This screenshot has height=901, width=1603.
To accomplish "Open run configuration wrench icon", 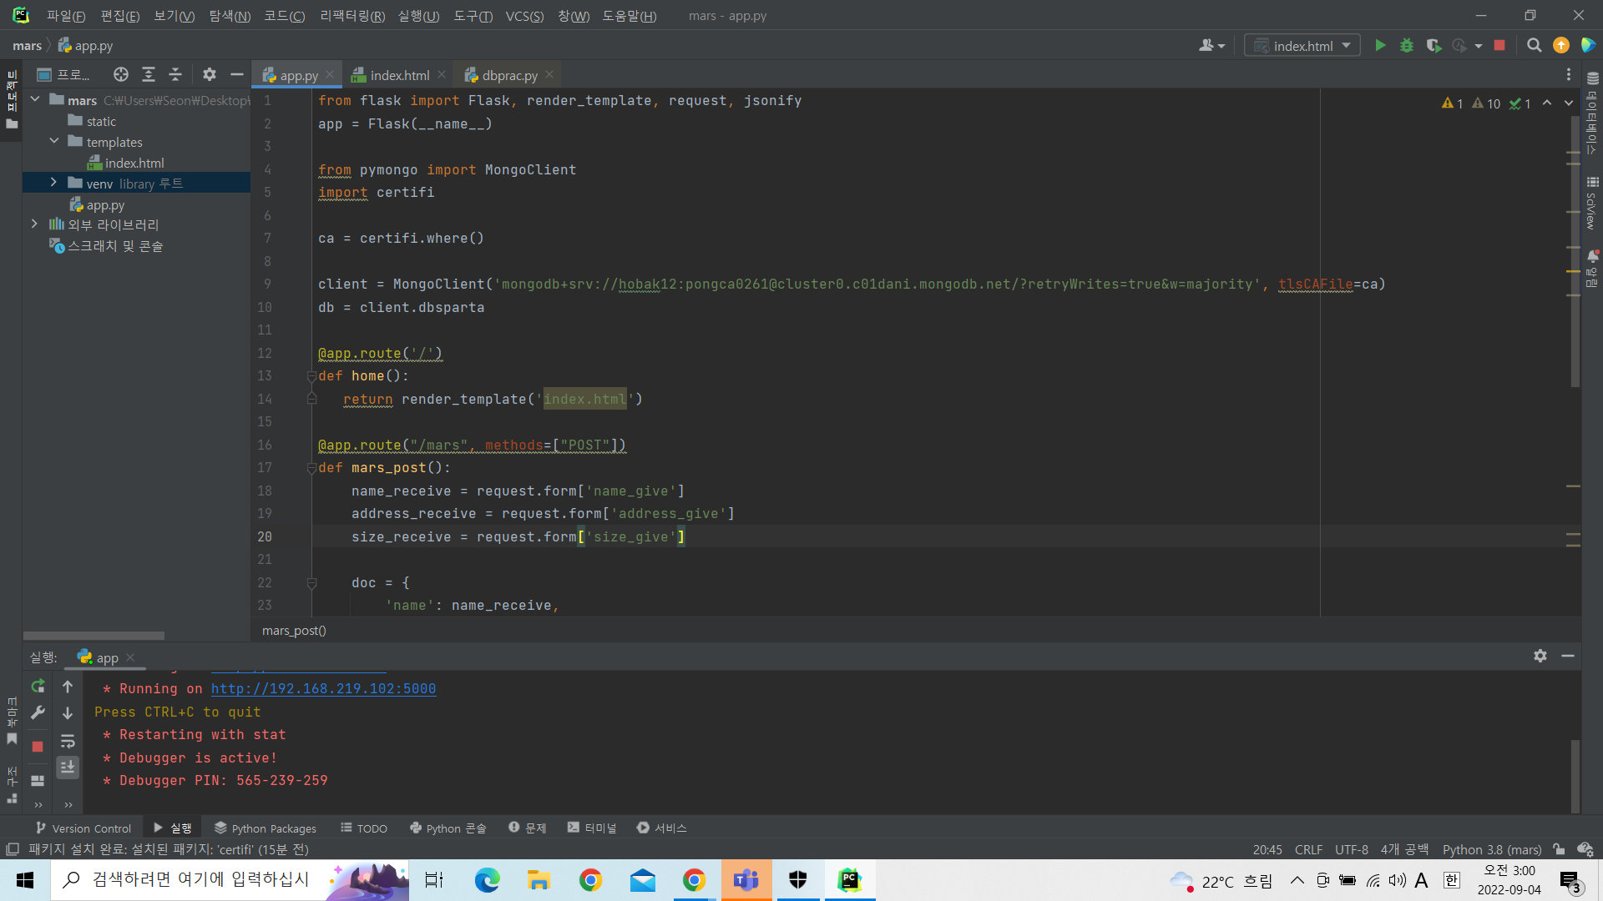I will point(38,712).
